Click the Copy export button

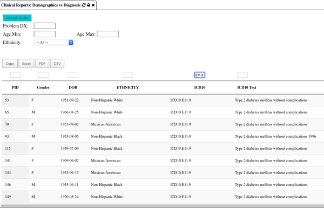click(10, 63)
